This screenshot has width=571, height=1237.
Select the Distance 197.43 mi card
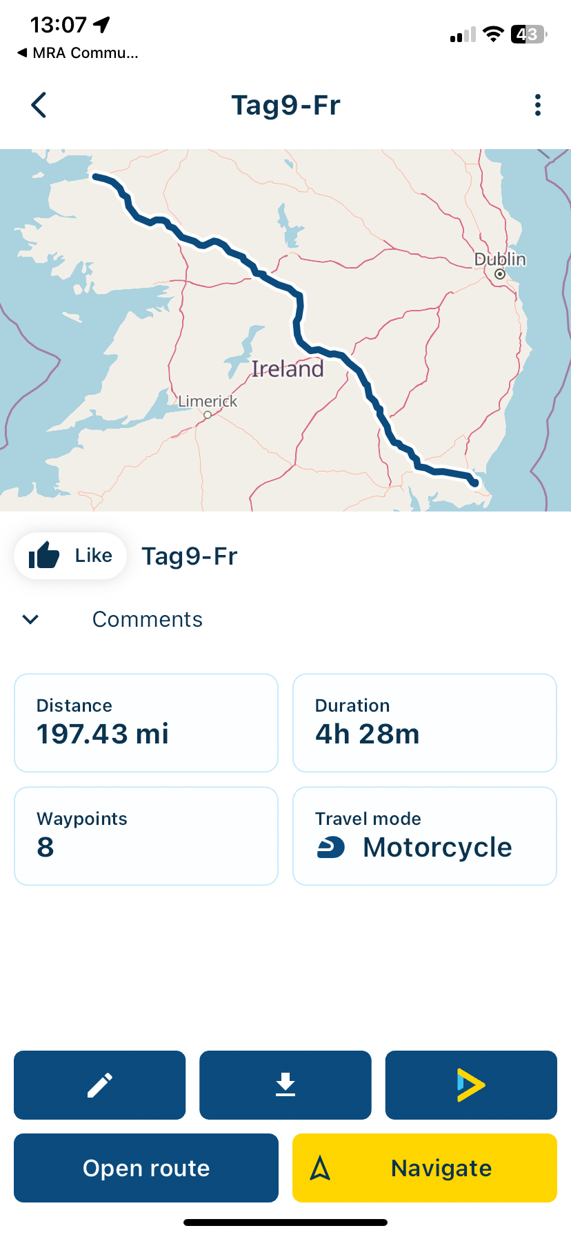coord(146,723)
